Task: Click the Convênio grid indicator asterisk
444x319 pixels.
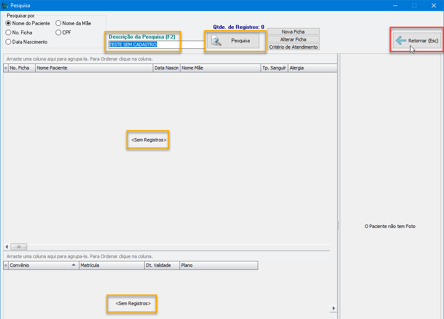Action: click(x=6, y=265)
